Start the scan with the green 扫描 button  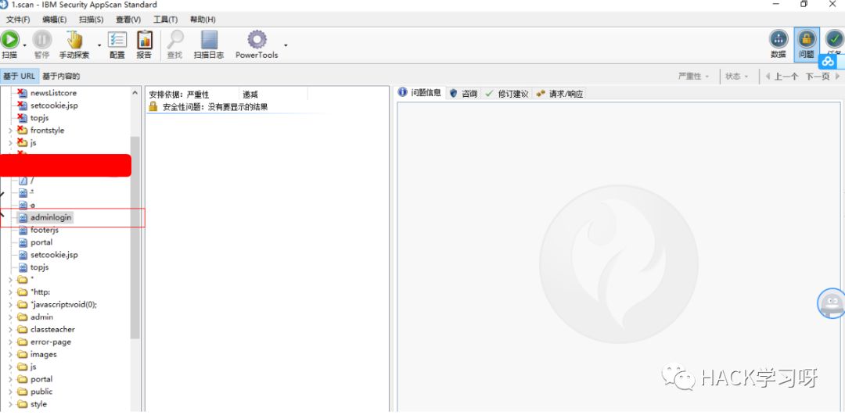tap(9, 44)
